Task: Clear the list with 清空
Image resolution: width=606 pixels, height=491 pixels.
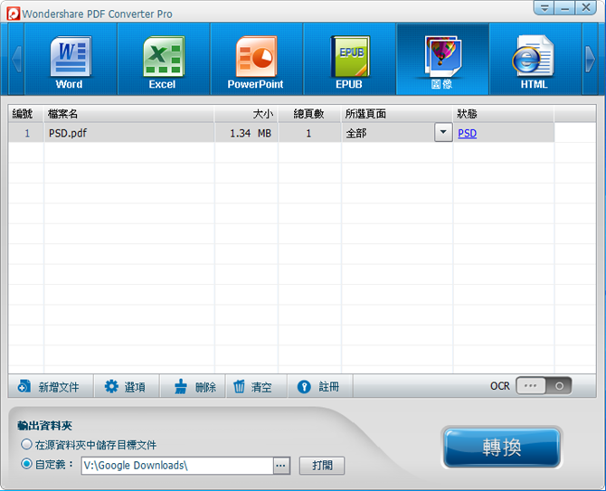Action: click(x=256, y=386)
